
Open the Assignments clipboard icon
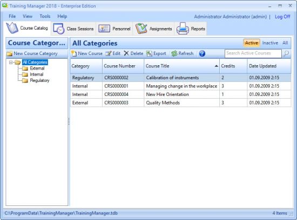coord(141,29)
